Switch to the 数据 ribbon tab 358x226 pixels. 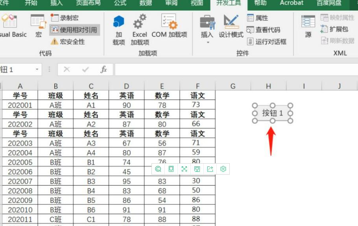pyautogui.click(x=146, y=4)
